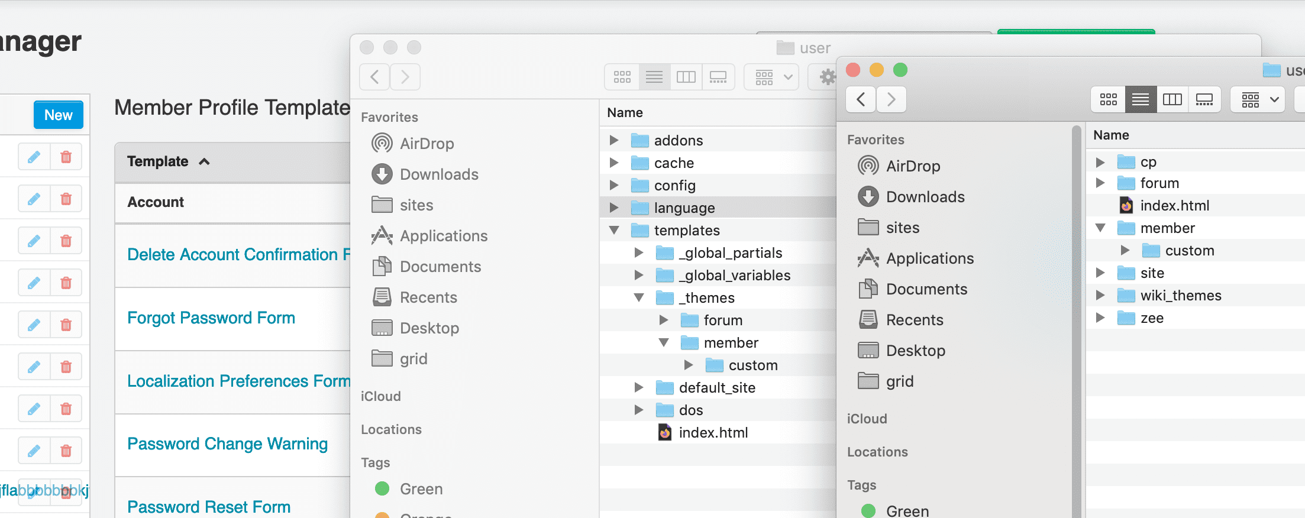Image resolution: width=1305 pixels, height=518 pixels.
Task: Click the blue New button
Action: [x=58, y=115]
